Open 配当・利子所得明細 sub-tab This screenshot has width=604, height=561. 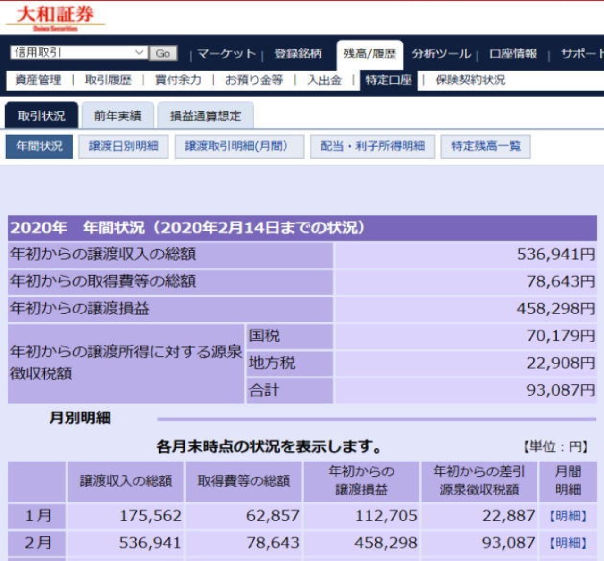pos(372,147)
